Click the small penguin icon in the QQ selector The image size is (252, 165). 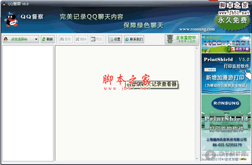(x=6, y=39)
